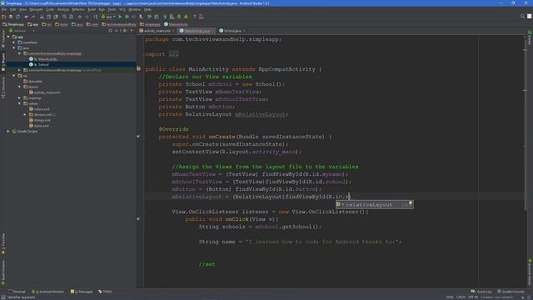The height and width of the screenshot is (300, 533).
Task: Click the Paste toolbar icon
Action: tap(56, 17)
